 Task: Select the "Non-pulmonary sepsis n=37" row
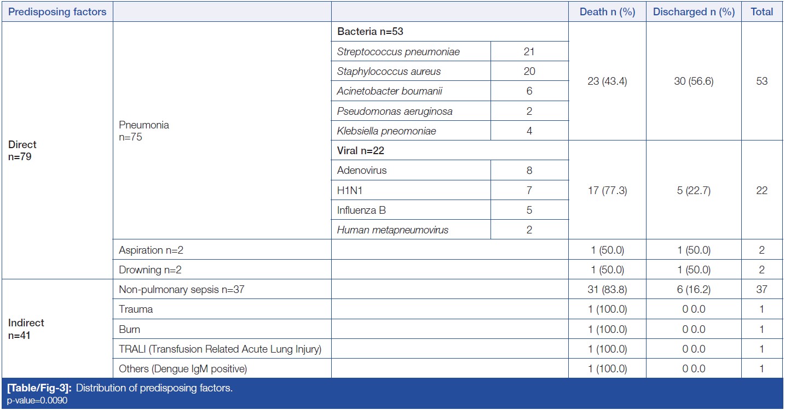tap(181, 290)
